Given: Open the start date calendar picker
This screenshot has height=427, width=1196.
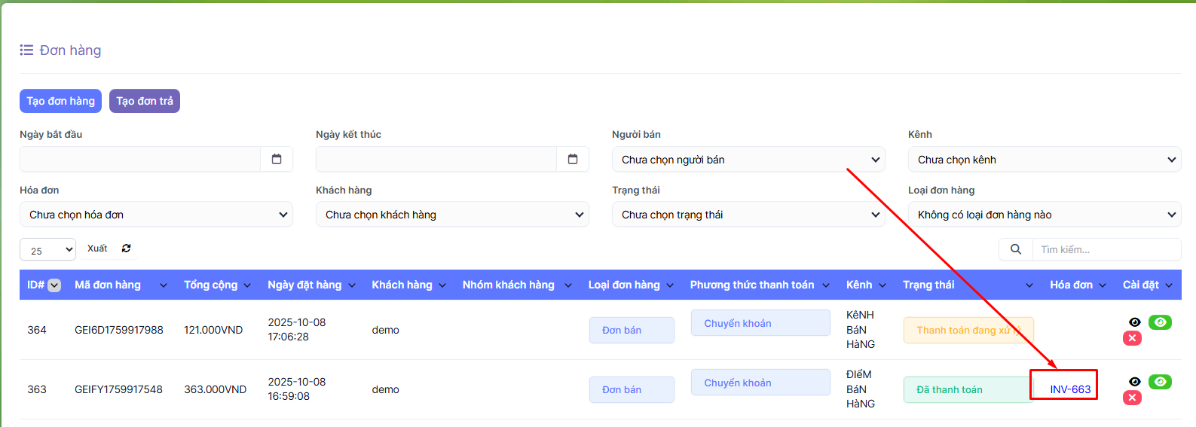Looking at the screenshot, I should (x=277, y=159).
